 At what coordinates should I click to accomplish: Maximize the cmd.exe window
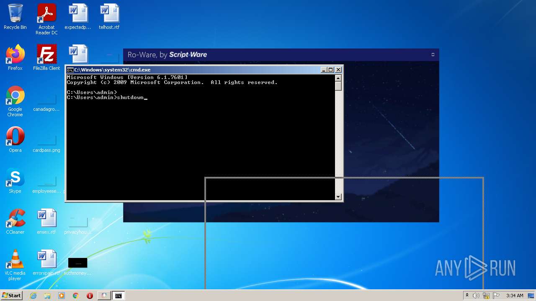(330, 70)
